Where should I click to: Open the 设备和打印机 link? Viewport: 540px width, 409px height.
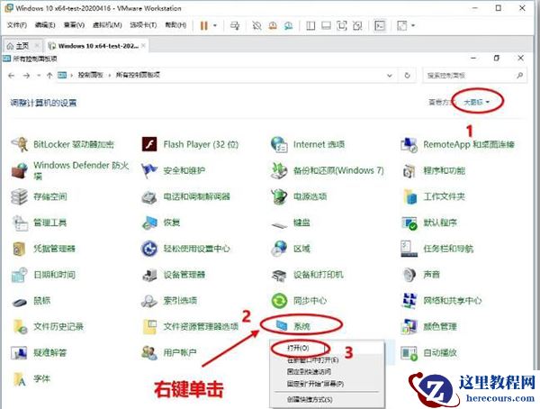click(x=319, y=275)
